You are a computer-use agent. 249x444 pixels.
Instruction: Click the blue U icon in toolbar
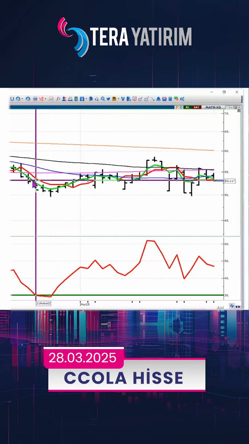(x=12, y=99)
